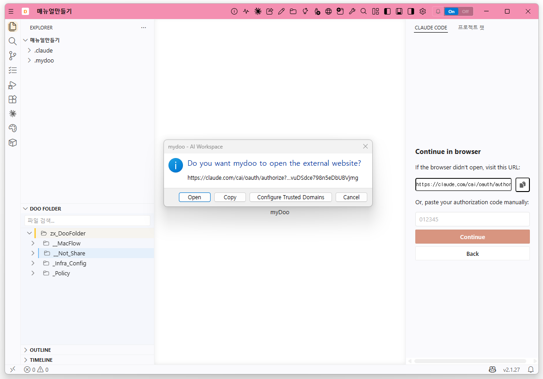Click the OAuth URL text field
The height and width of the screenshot is (379, 543).
[463, 184]
